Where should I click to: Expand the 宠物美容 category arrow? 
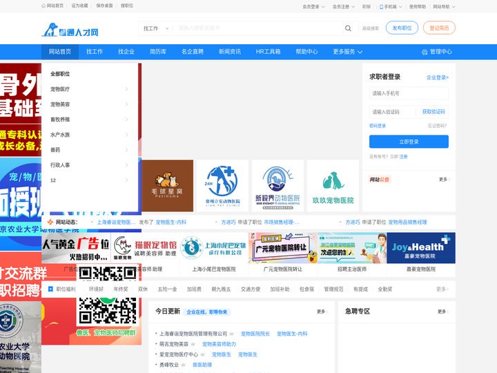pyautogui.click(x=126, y=104)
